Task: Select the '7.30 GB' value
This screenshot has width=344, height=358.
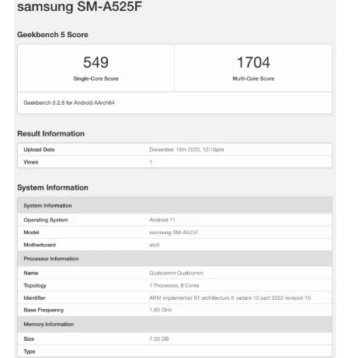Action: (x=159, y=339)
